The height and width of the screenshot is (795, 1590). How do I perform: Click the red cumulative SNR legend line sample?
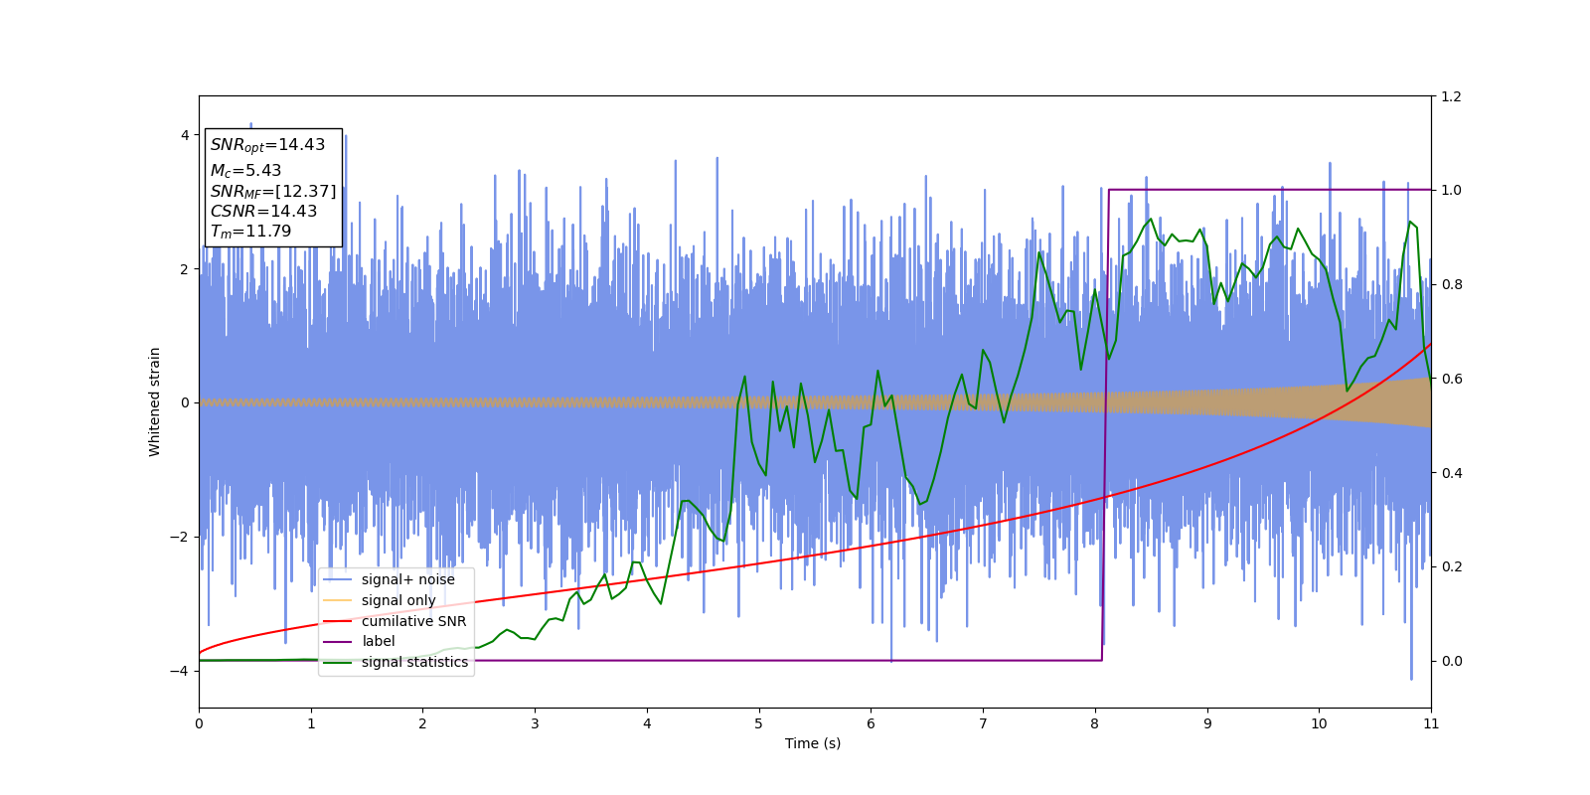point(338,621)
